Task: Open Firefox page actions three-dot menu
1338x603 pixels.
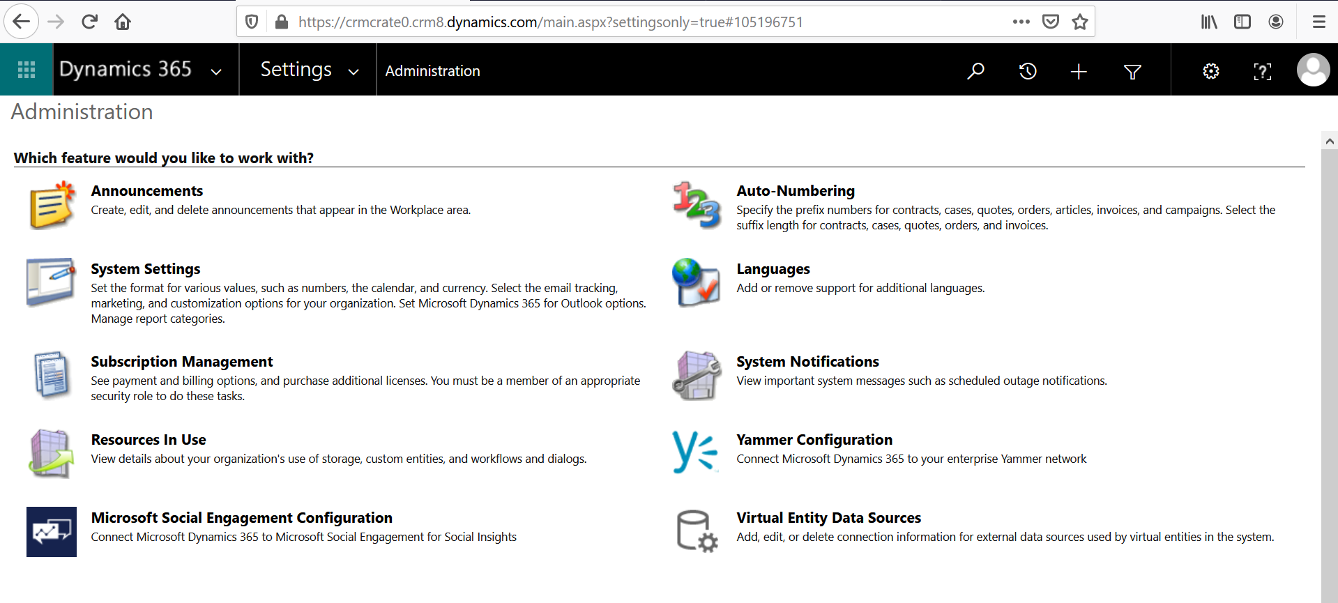Action: (x=1021, y=22)
